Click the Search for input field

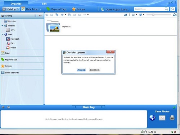pyautogui.click(x=149, y=9)
